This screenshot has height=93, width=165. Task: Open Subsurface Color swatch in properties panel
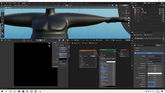coord(155,73)
